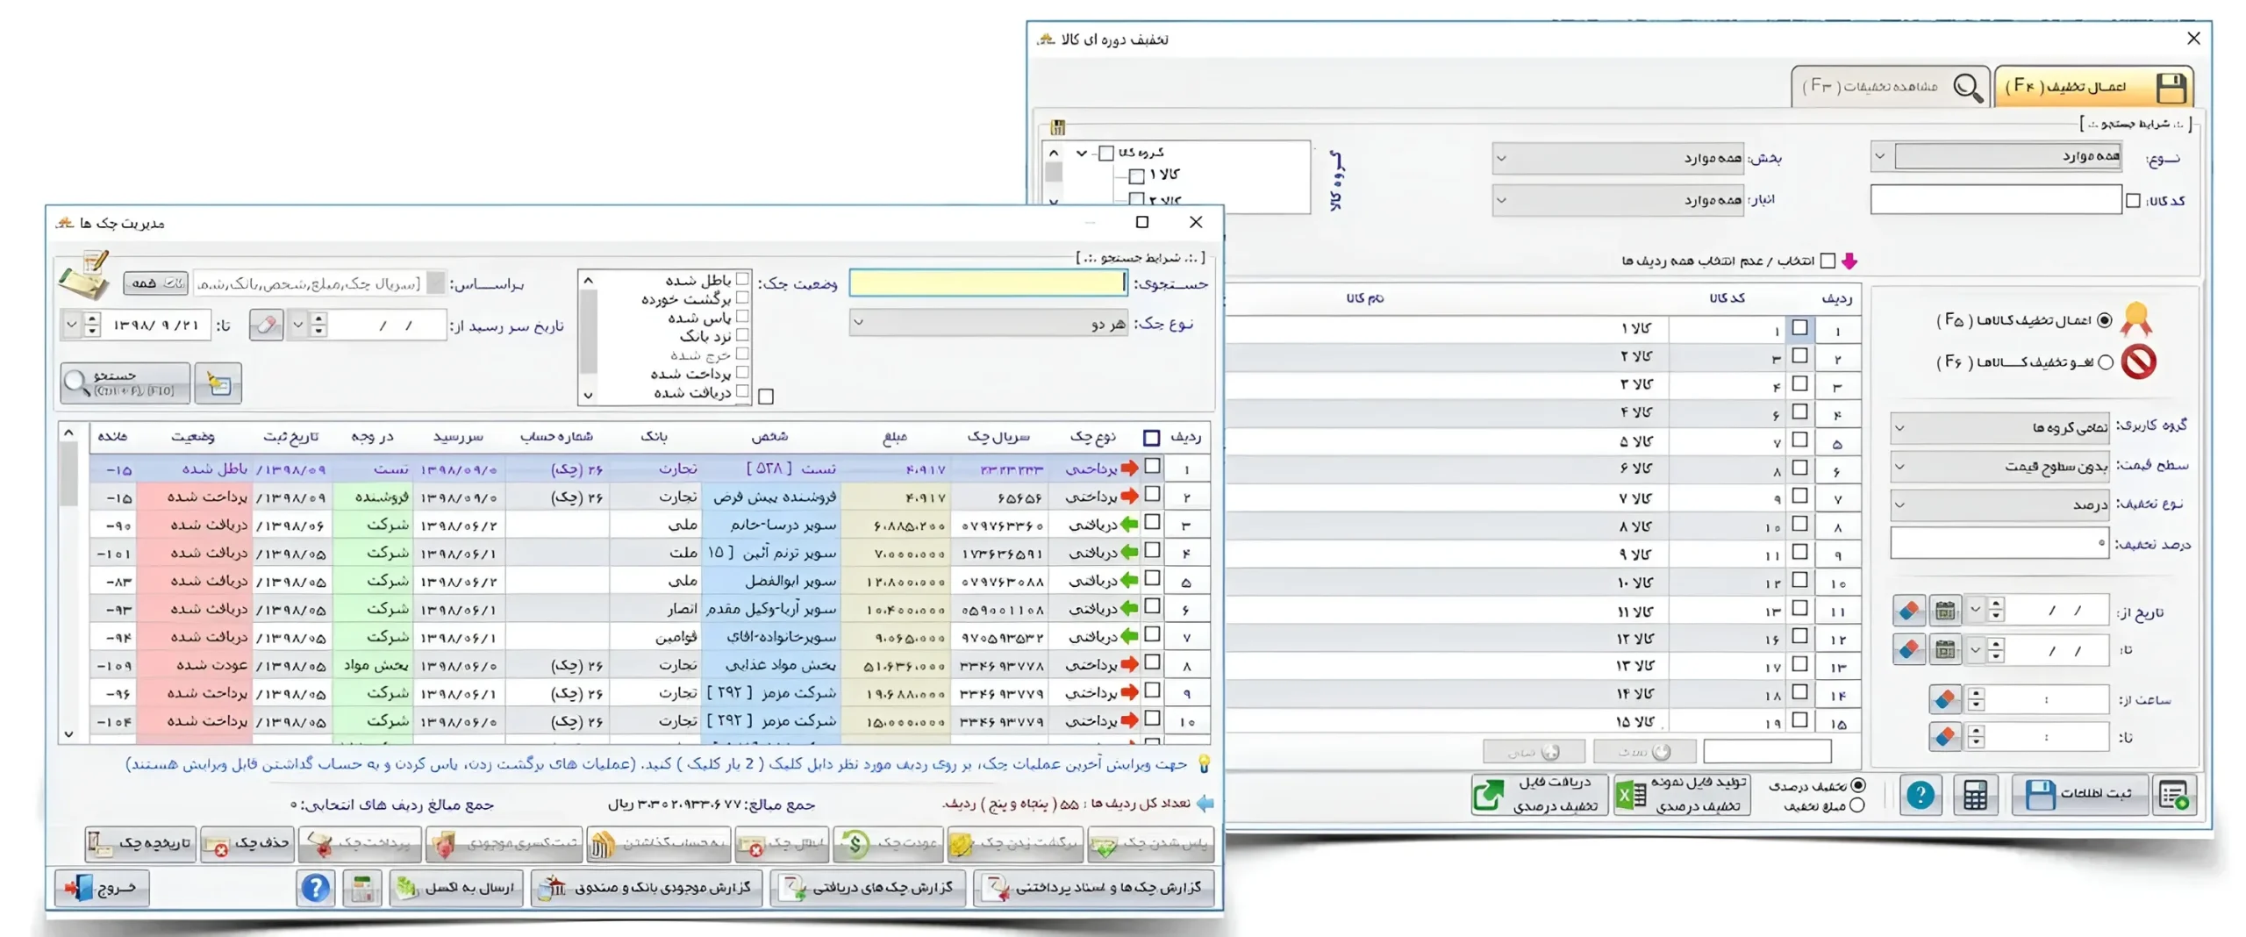Clear the 'ساعت از' time field with eraser

pyautogui.click(x=1944, y=699)
